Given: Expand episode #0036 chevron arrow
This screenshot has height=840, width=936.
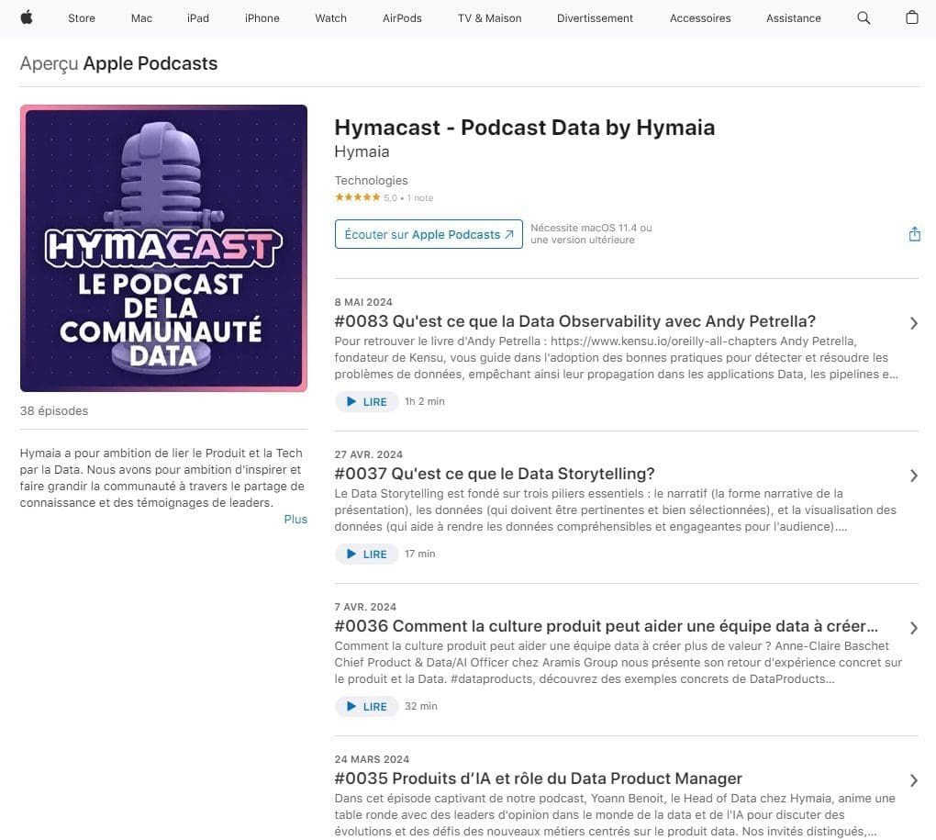Looking at the screenshot, I should (x=913, y=627).
